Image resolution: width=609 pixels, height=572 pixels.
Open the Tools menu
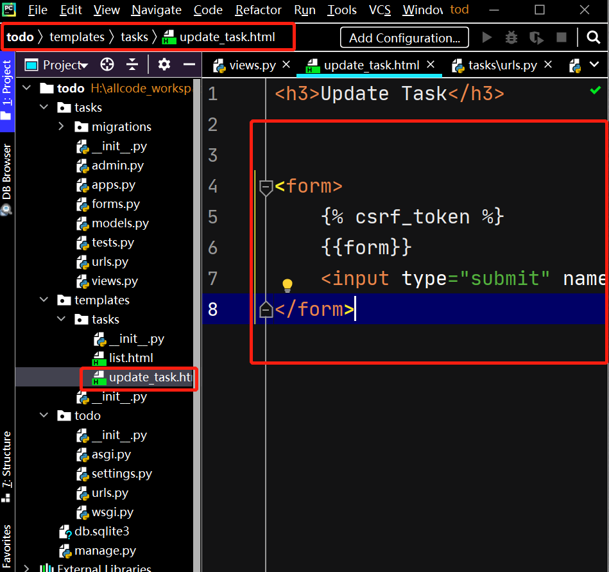tap(342, 10)
